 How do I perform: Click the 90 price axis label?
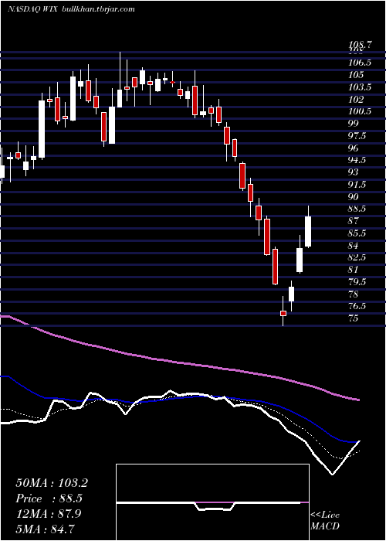click(354, 196)
